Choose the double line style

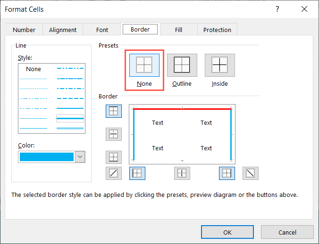70,128
